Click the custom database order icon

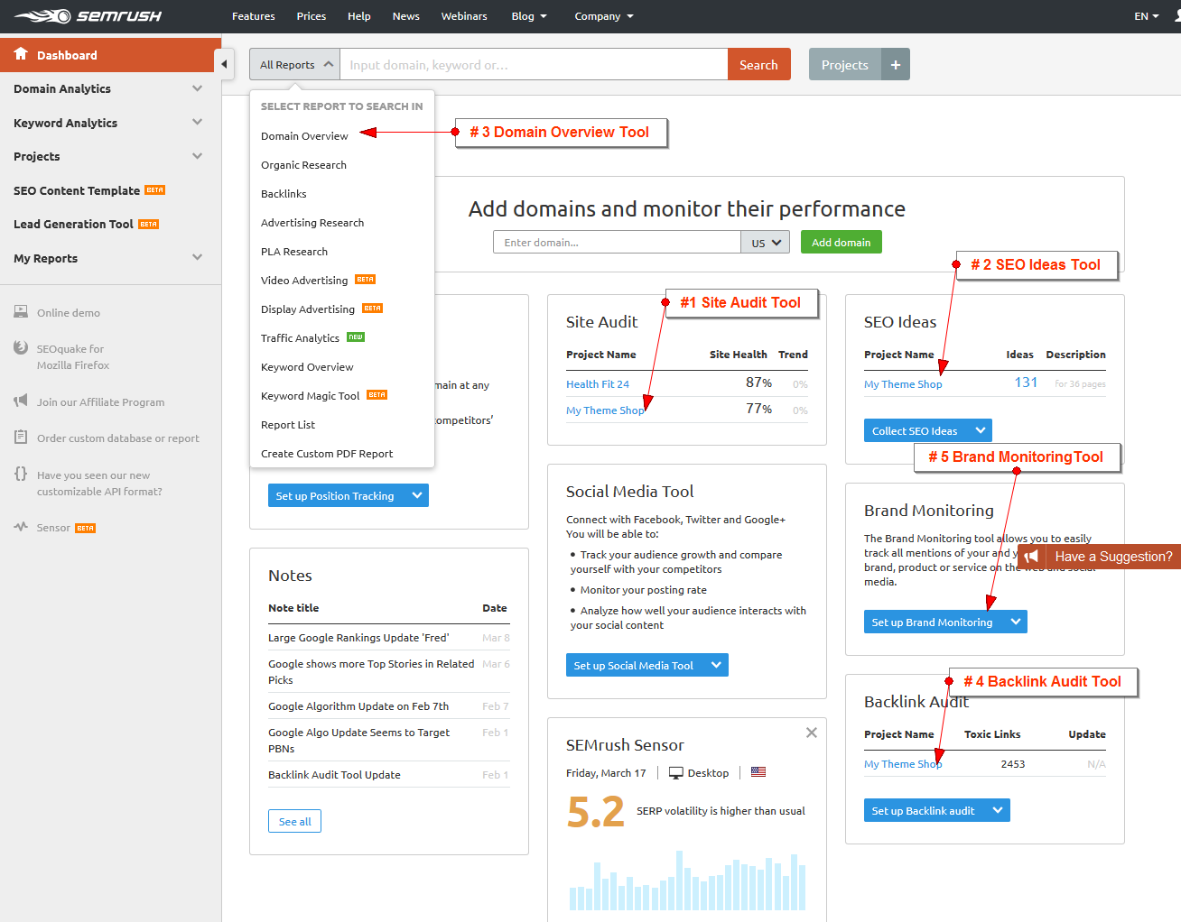coord(21,438)
